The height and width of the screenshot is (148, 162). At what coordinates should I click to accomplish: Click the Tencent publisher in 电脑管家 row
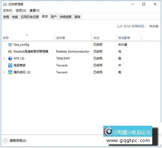(x=62, y=65)
